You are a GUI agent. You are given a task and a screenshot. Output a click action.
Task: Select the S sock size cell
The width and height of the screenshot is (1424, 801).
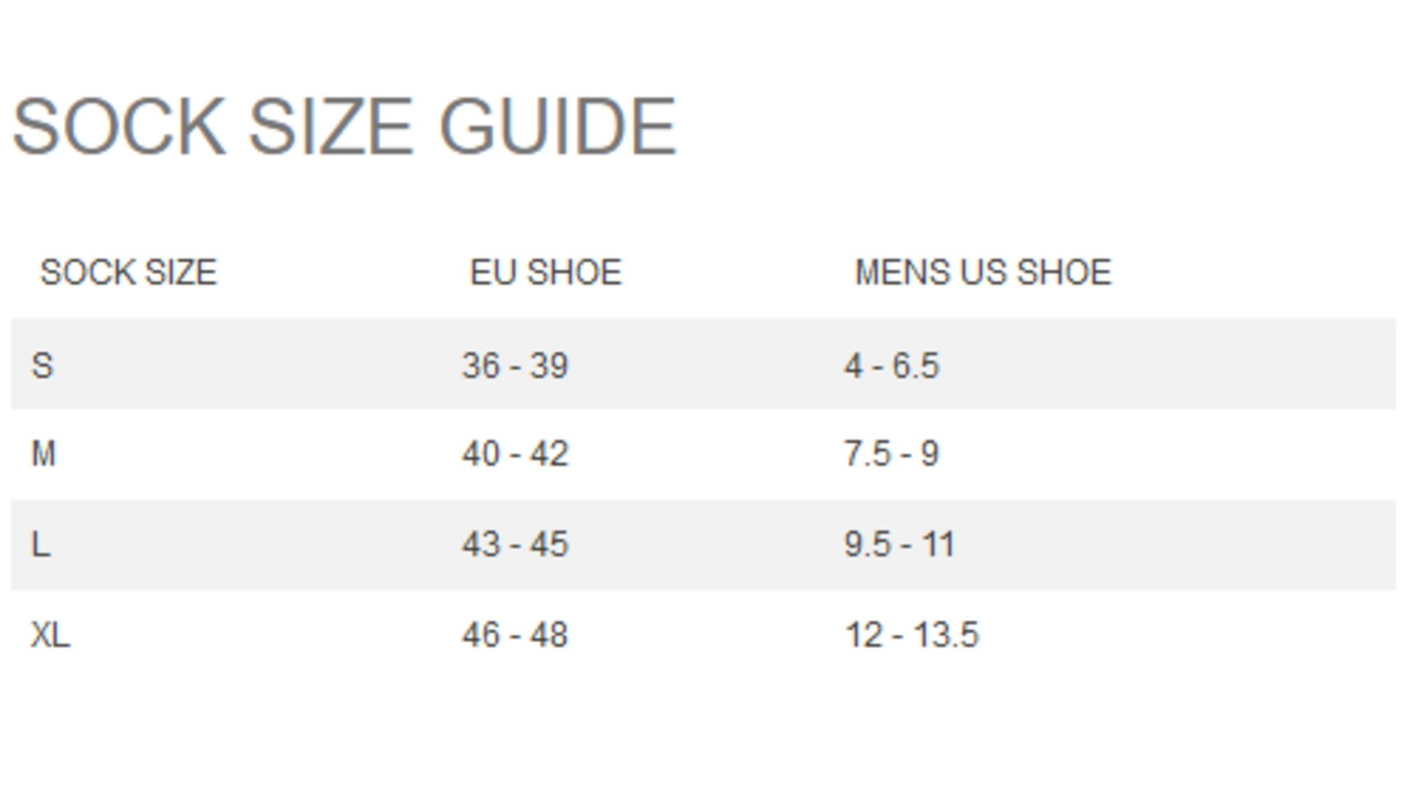click(43, 366)
